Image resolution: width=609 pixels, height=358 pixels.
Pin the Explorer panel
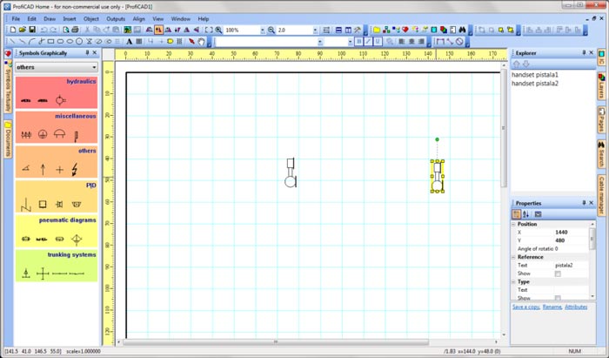pos(584,52)
